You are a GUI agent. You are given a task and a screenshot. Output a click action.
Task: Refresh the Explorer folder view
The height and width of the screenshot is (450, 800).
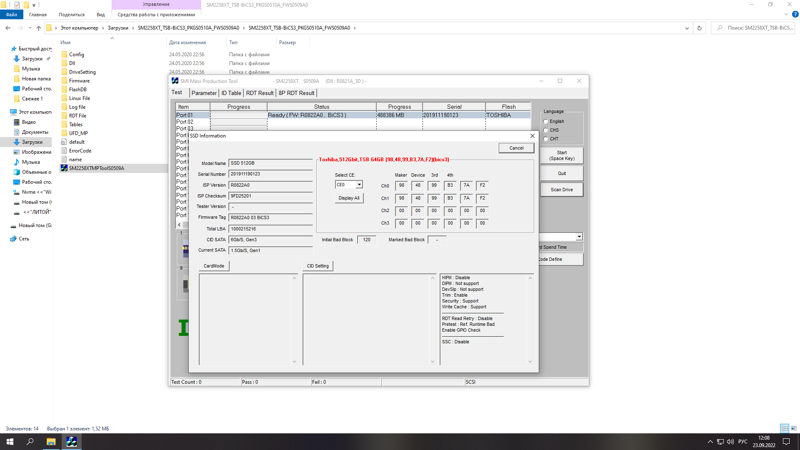(x=700, y=28)
